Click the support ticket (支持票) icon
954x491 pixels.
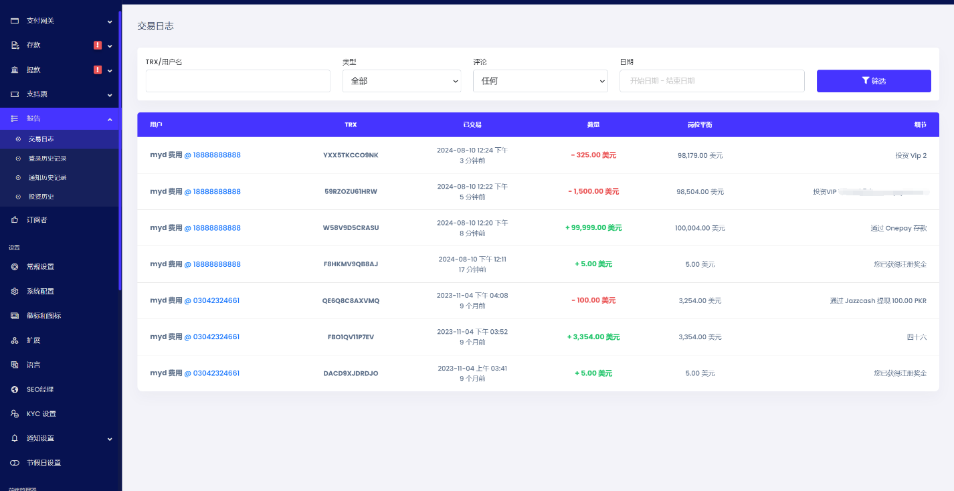[x=15, y=94]
